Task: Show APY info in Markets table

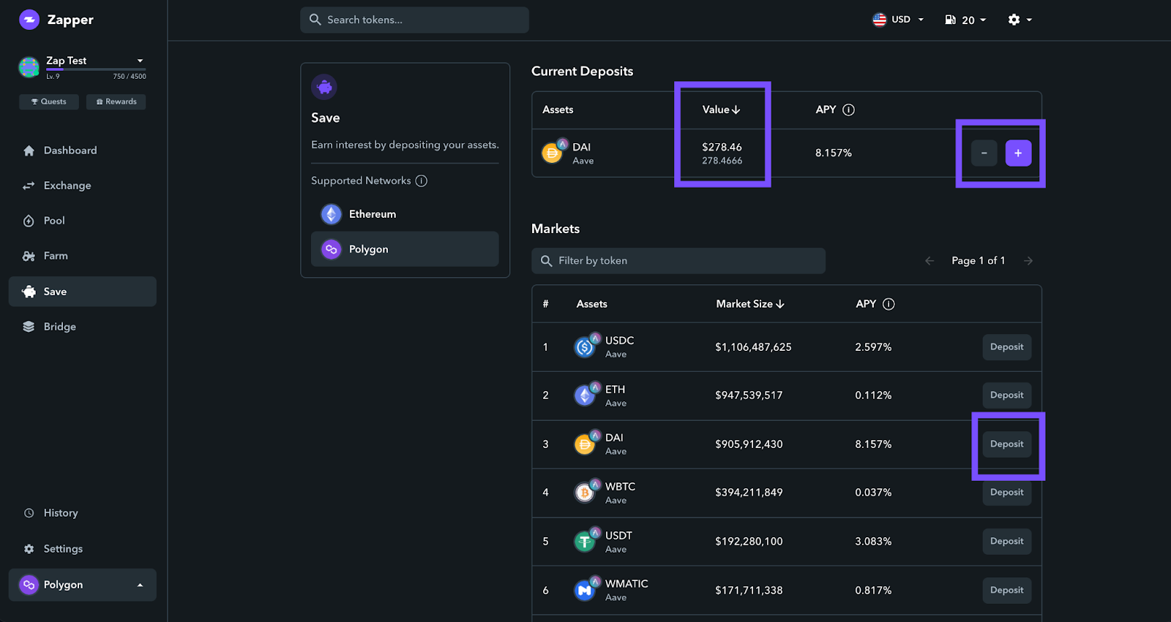Action: (x=888, y=304)
